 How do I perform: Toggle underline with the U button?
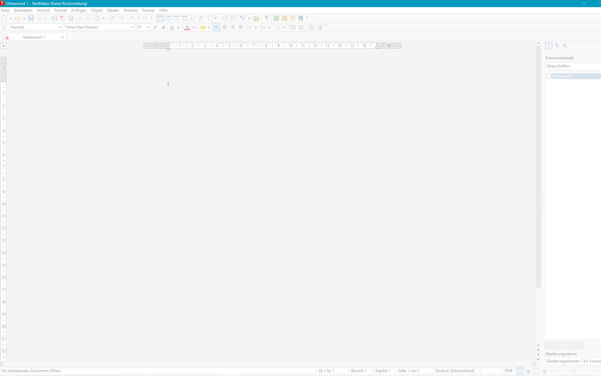point(172,27)
